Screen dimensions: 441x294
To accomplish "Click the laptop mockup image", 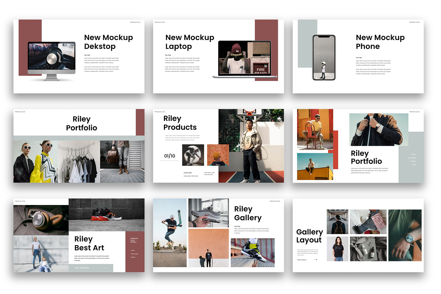I will click(245, 59).
